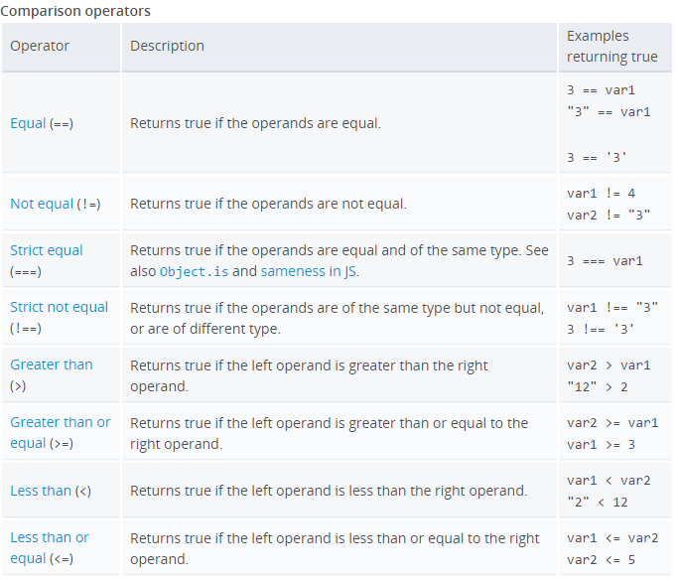Click the description for the Equal operator

tap(255, 124)
